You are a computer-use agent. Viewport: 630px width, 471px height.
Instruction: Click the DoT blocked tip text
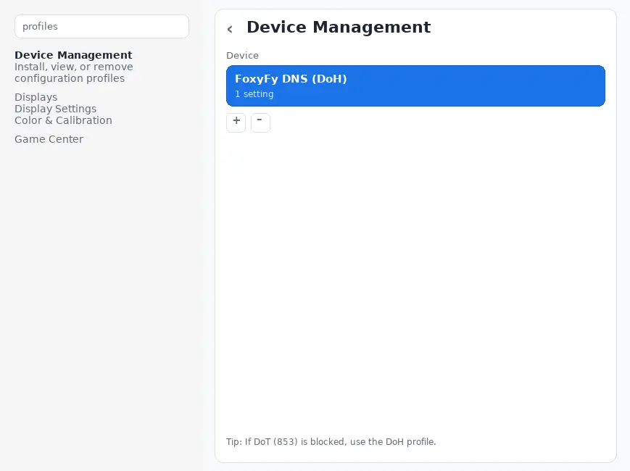point(331,441)
